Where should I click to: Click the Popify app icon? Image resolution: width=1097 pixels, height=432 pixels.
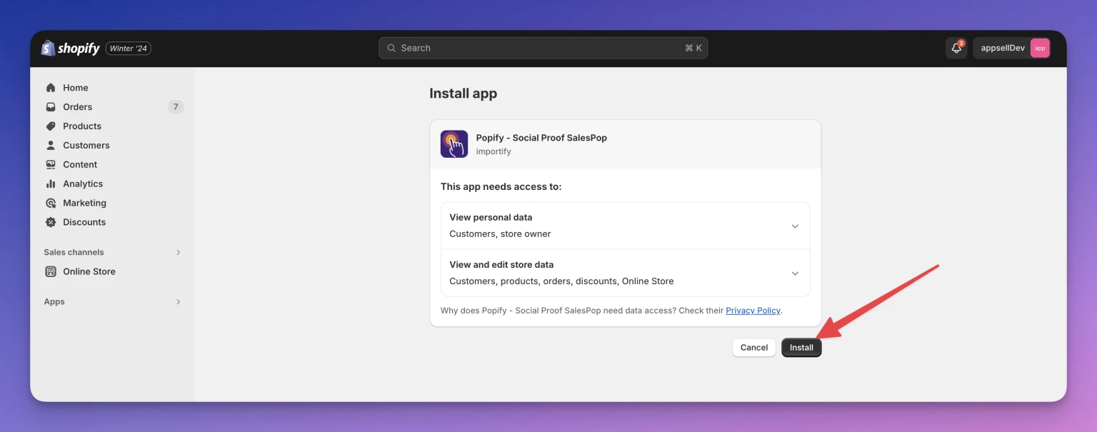tap(454, 144)
